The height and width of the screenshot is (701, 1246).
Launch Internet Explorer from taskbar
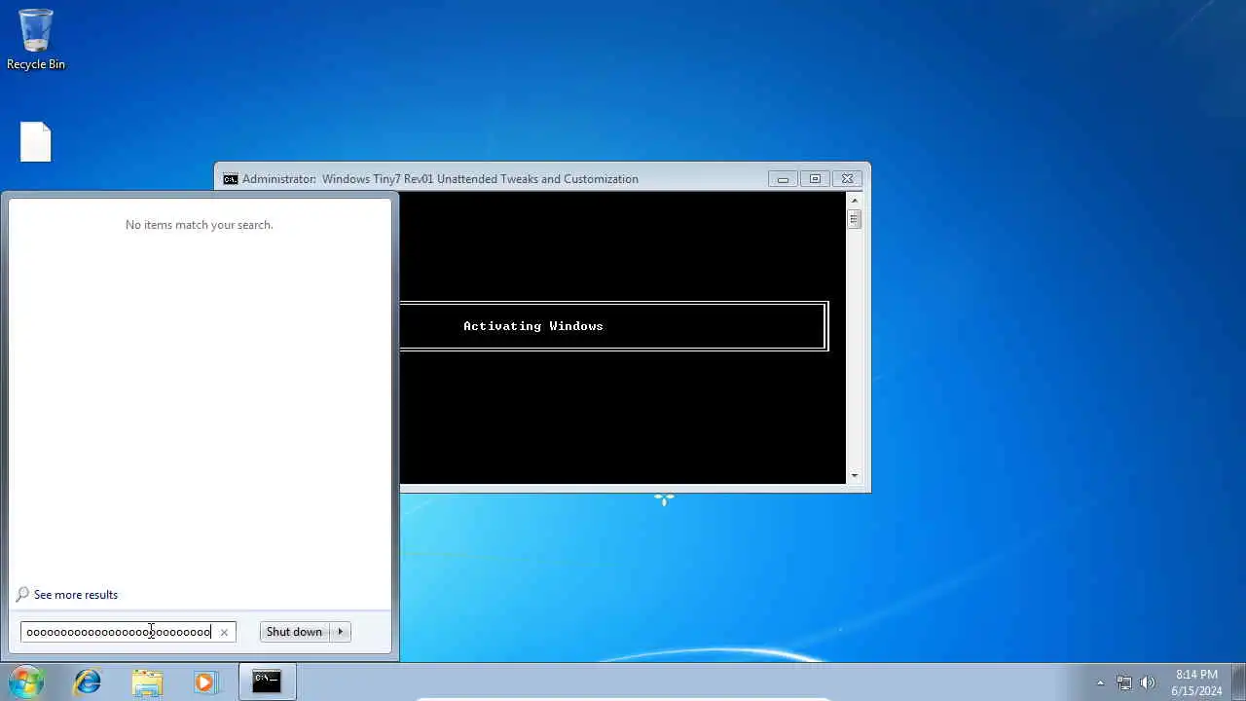coord(88,682)
